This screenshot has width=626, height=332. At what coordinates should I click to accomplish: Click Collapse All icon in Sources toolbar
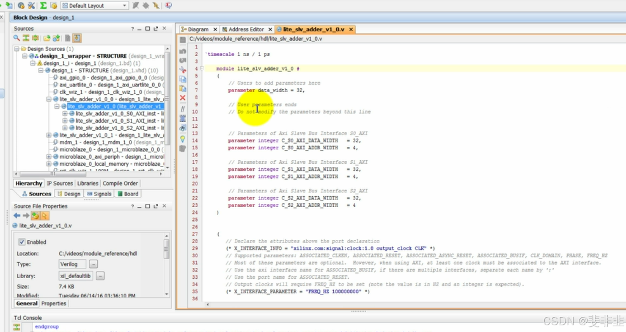tap(26, 38)
